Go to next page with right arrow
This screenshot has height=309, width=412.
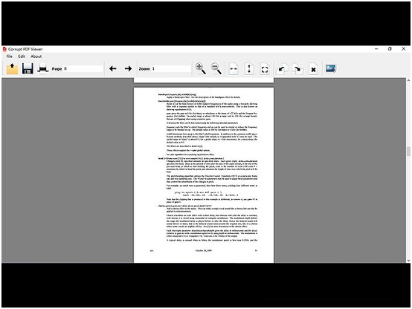128,69
